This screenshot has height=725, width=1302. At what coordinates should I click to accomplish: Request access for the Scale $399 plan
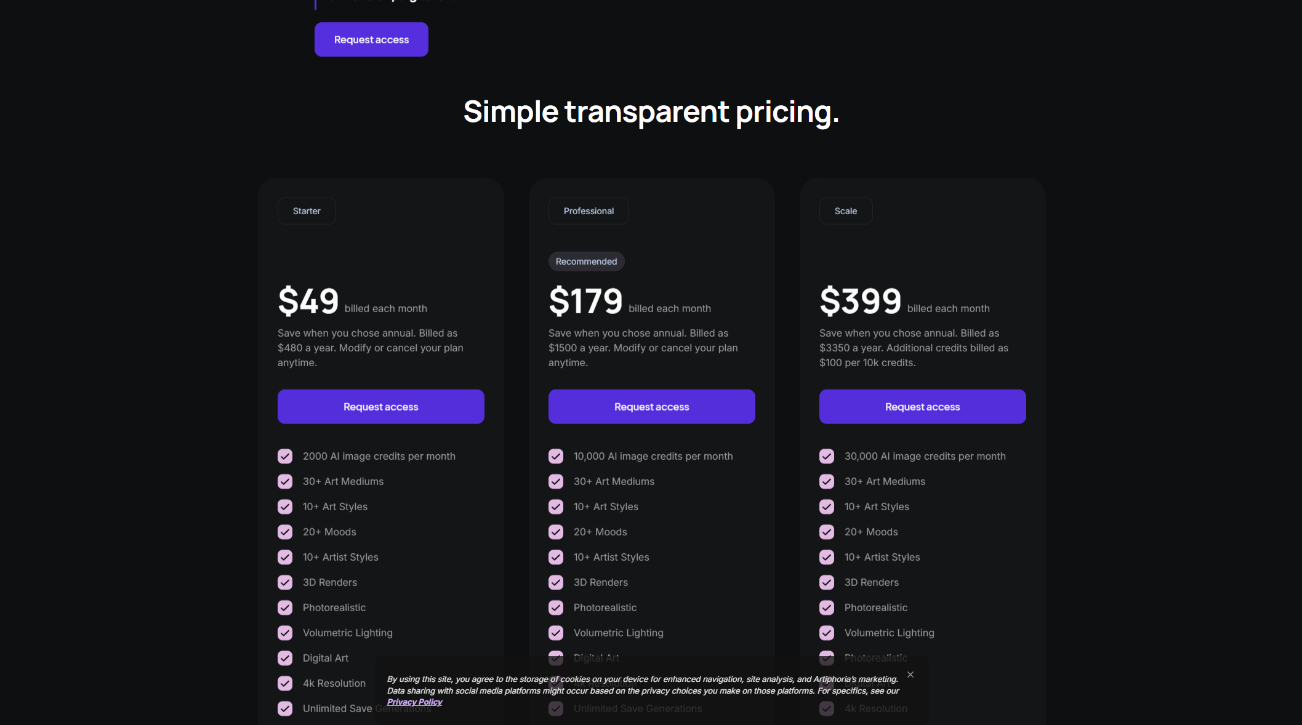922,407
